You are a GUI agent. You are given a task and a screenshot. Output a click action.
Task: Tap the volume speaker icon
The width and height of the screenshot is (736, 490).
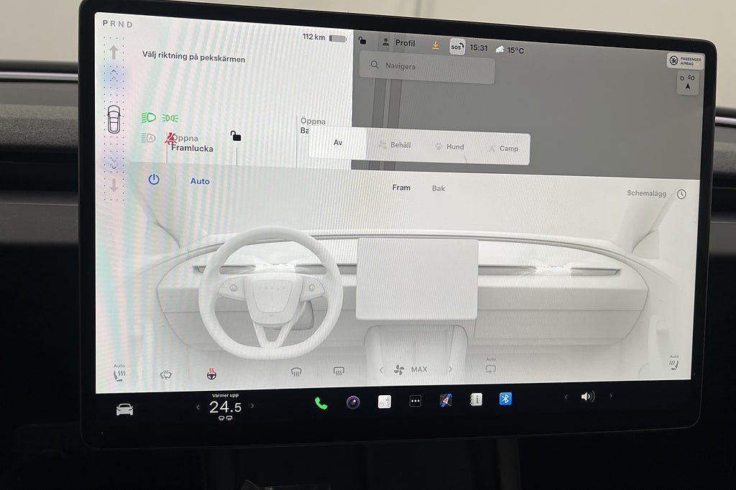tap(588, 396)
